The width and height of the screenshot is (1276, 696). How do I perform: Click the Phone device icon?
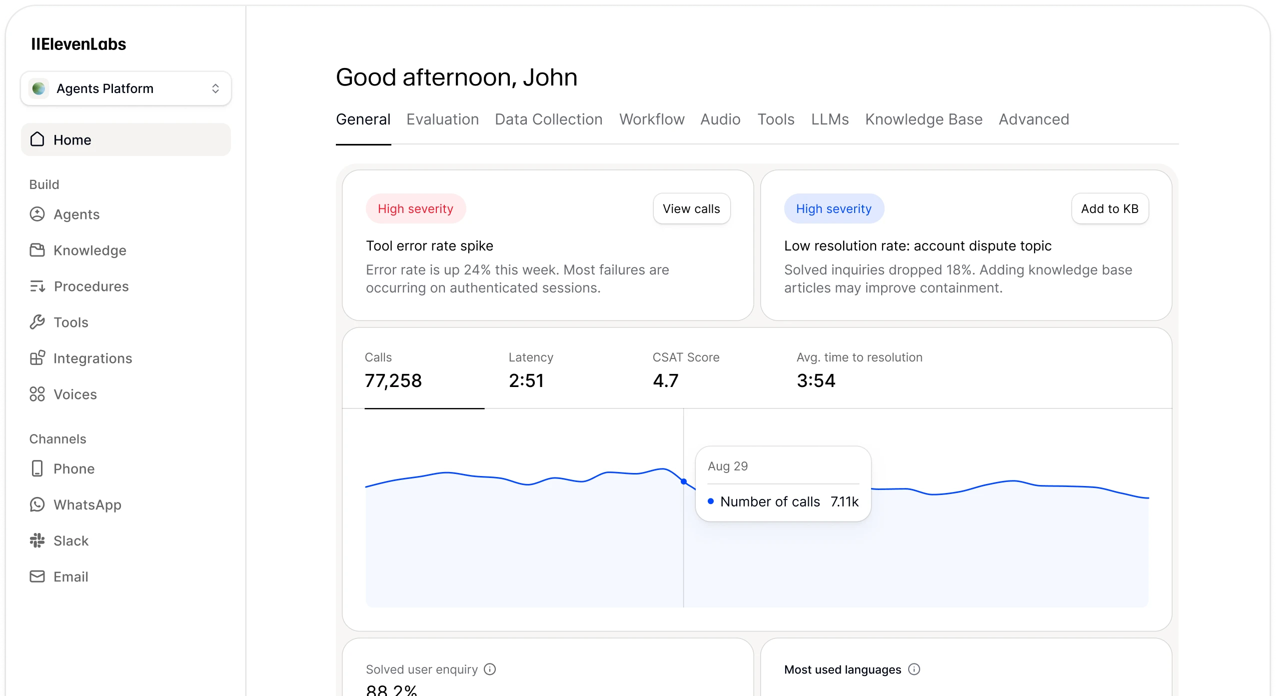37,468
